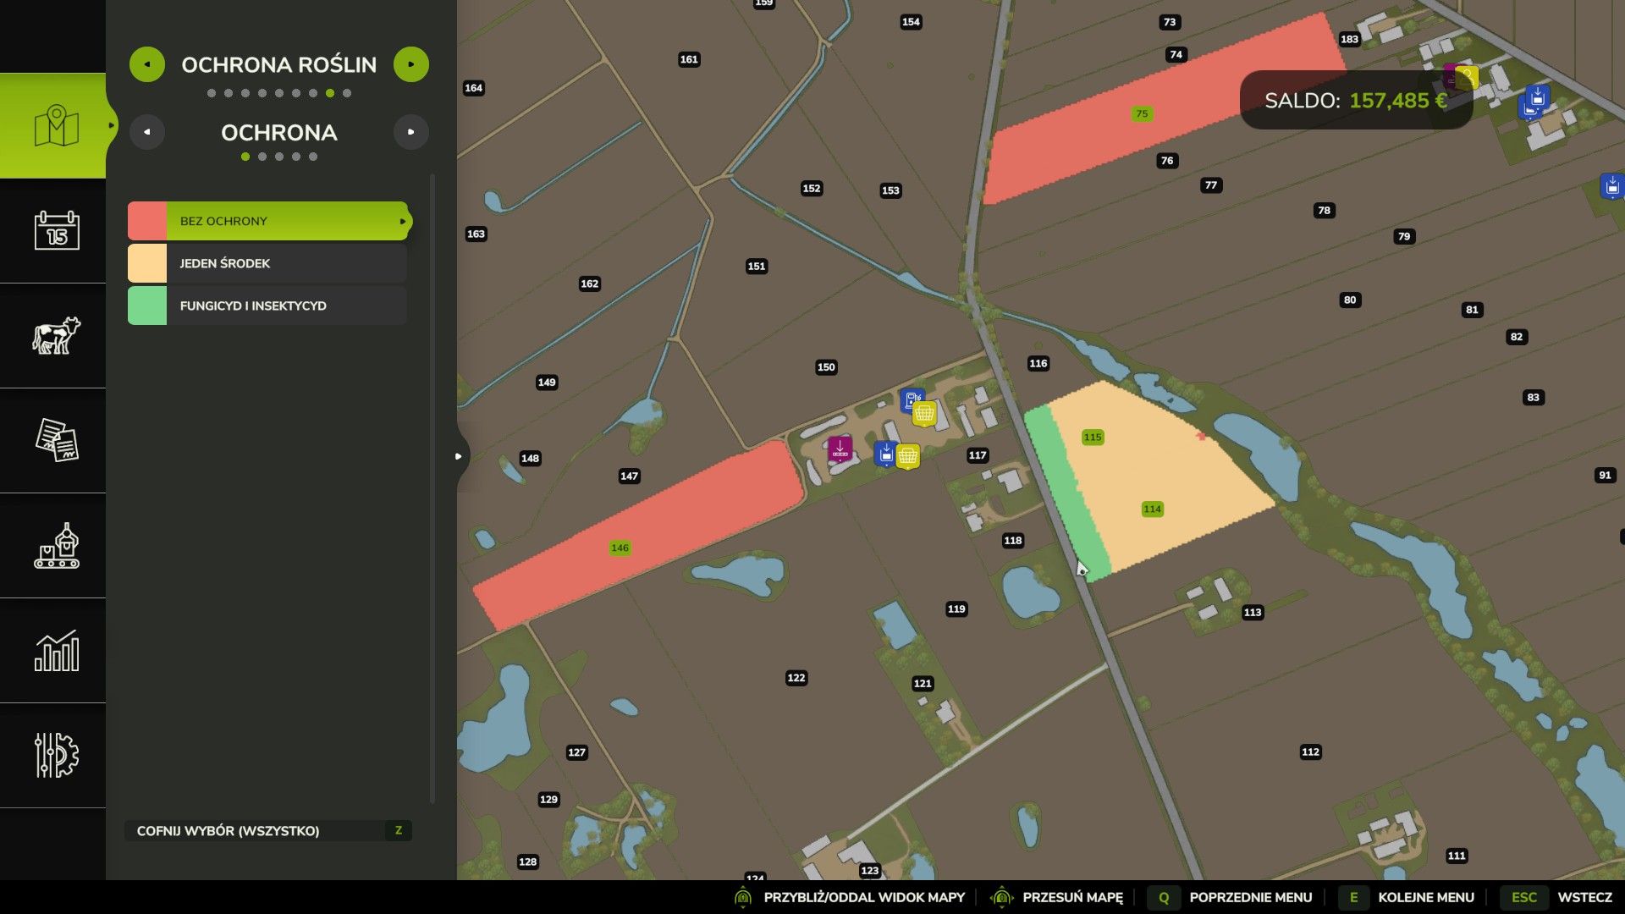Select field 75 green label
The image size is (1625, 914).
click(1142, 113)
